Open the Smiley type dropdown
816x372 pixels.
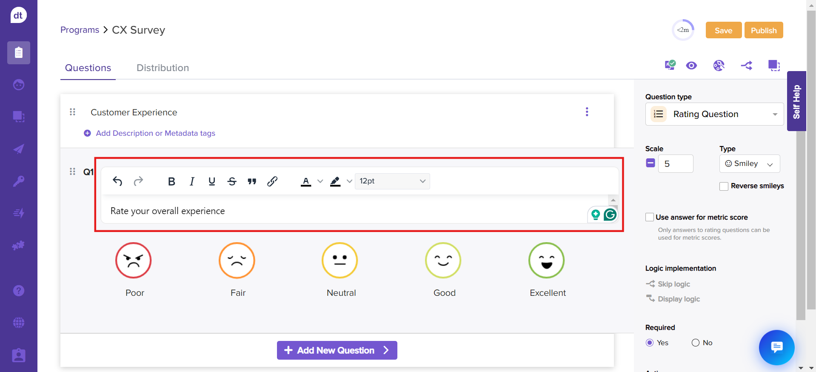749,164
